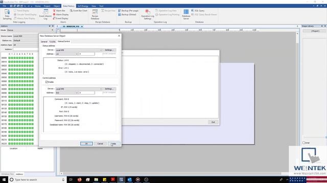The width and height of the screenshot is (327, 183).
Task: Open the Object ribbon tab
Action: pyautogui.click(x=57, y=6)
